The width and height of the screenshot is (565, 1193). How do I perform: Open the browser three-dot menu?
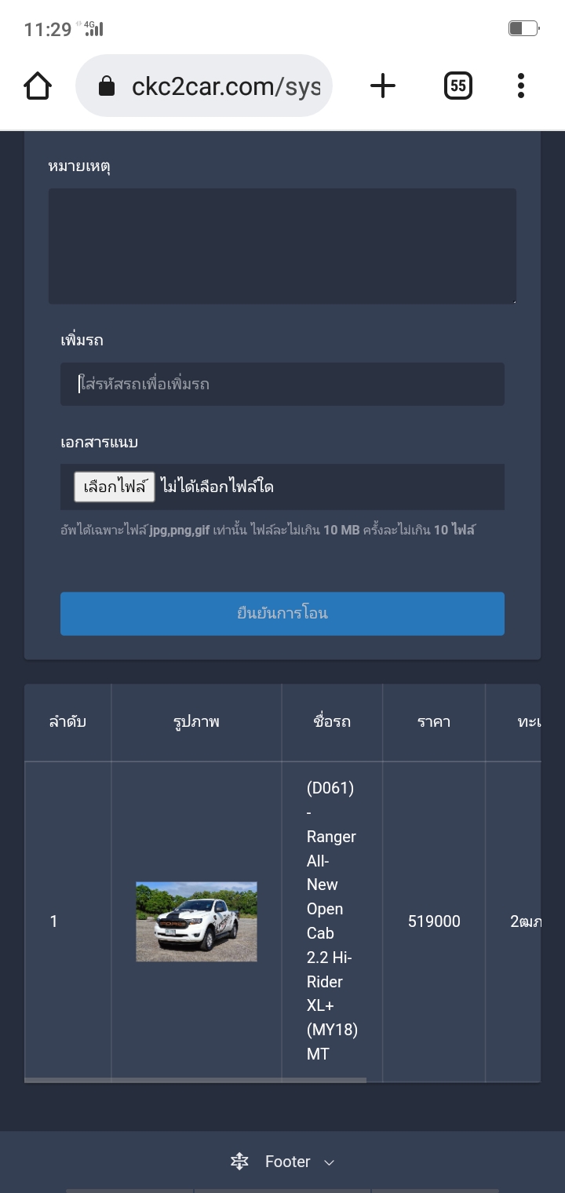coord(521,86)
